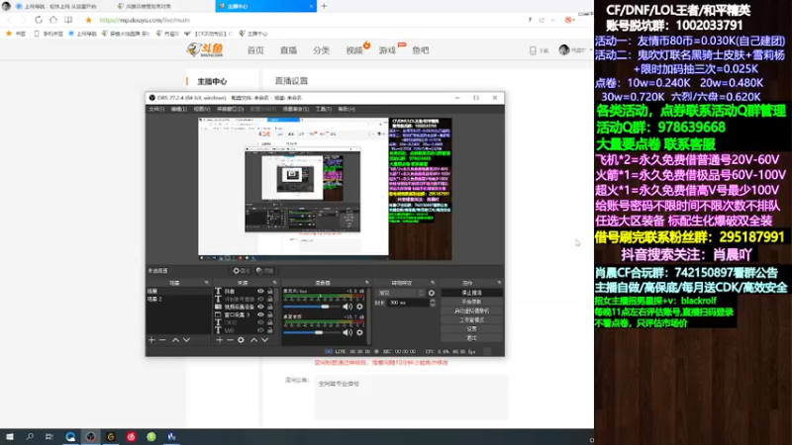Toggle visibility of last text source

point(260,330)
